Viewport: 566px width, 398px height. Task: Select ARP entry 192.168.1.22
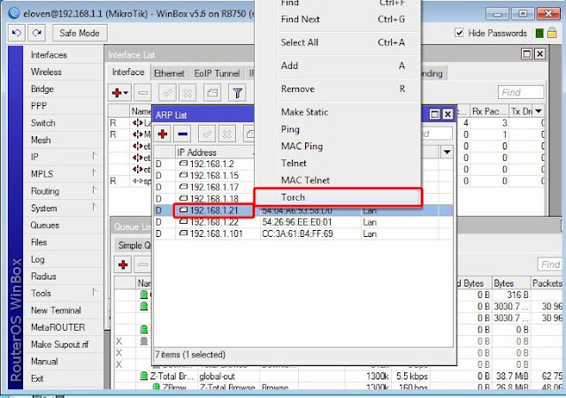(x=303, y=222)
